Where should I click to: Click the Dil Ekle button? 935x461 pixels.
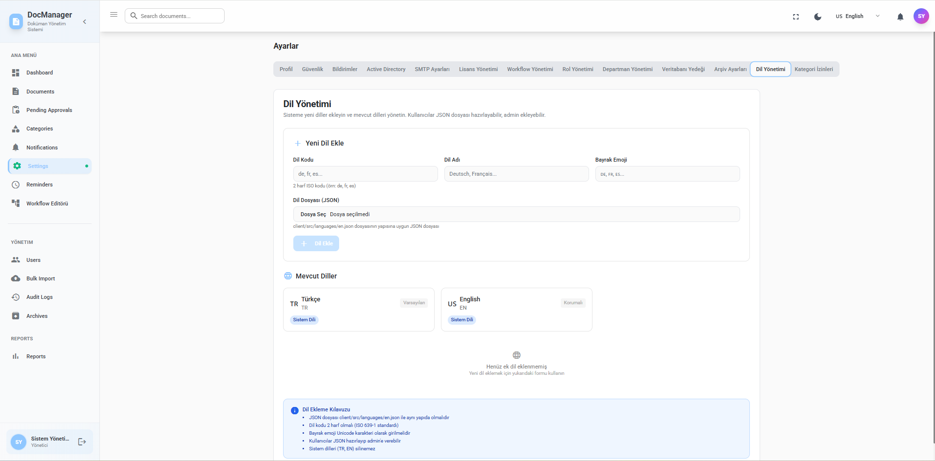click(x=316, y=243)
